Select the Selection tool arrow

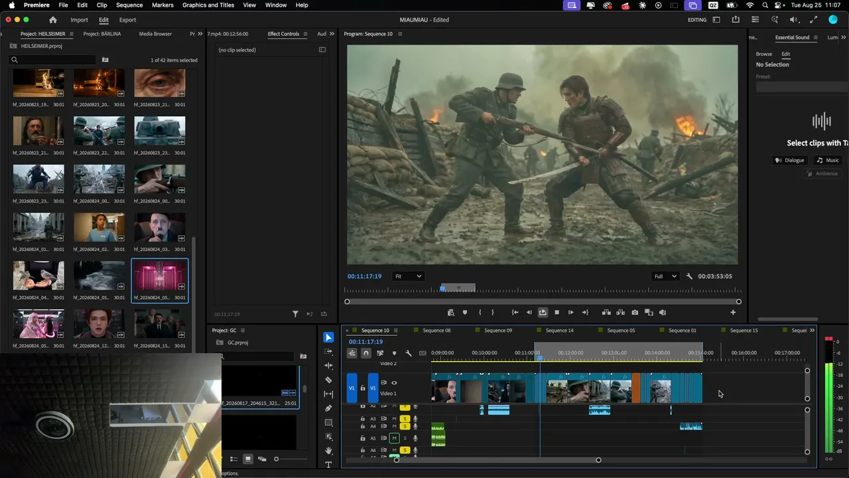[328, 337]
